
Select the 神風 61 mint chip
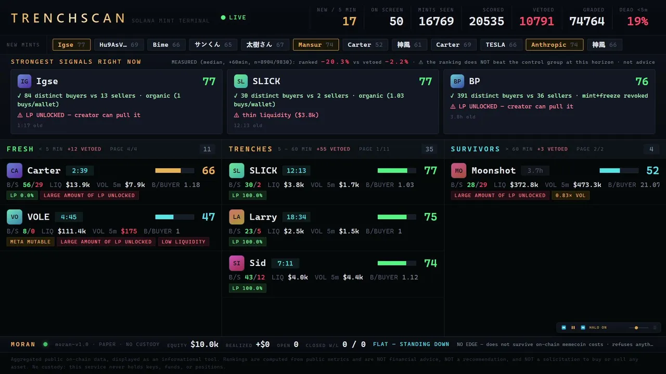409,45
